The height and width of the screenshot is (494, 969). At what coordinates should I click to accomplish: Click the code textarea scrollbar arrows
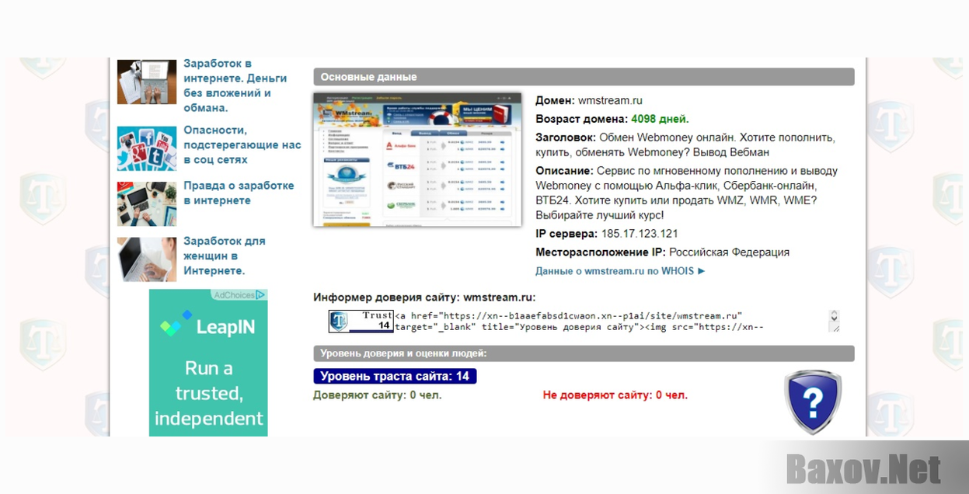(x=834, y=317)
